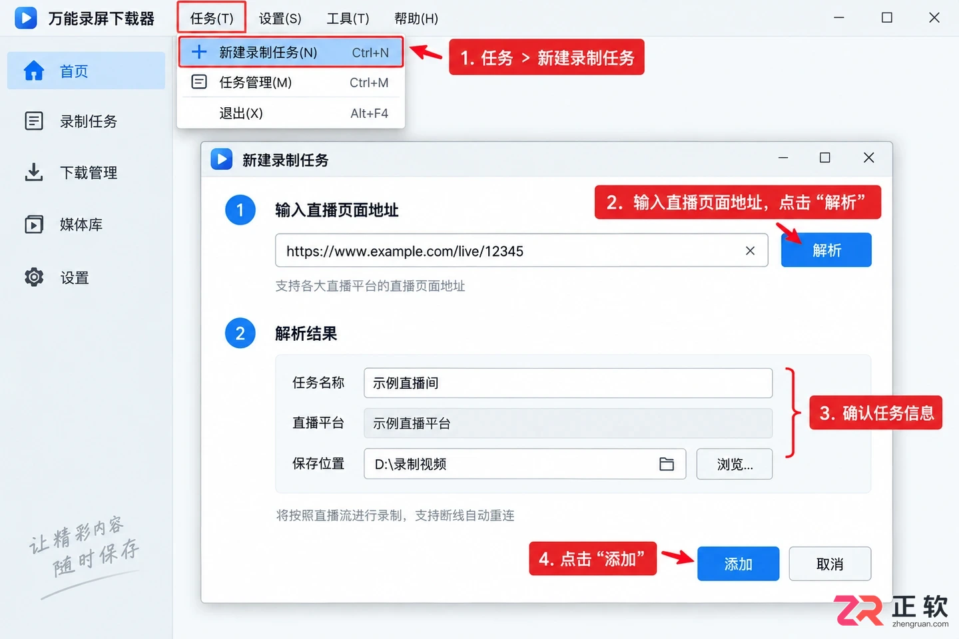Open 下载管理 in the sidebar

click(86, 172)
